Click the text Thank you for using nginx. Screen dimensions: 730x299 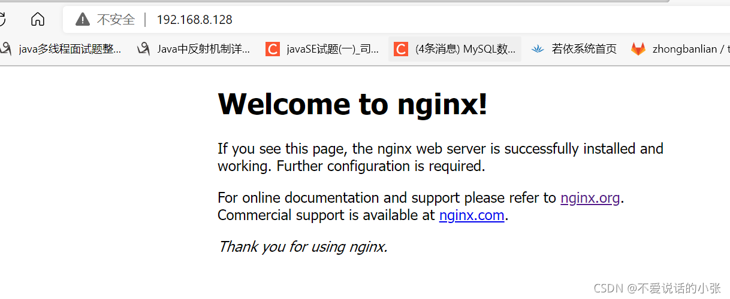pyautogui.click(x=303, y=246)
